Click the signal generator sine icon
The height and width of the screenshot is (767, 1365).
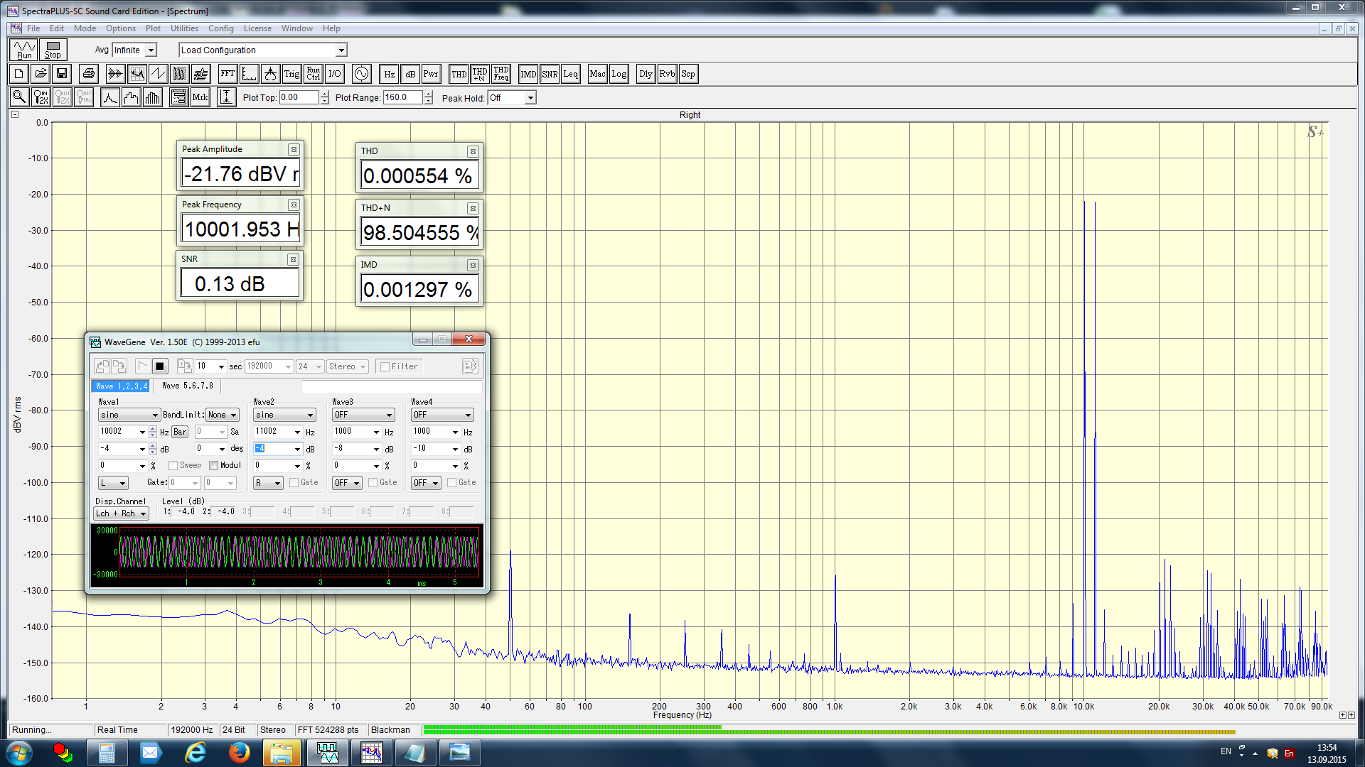[x=361, y=74]
